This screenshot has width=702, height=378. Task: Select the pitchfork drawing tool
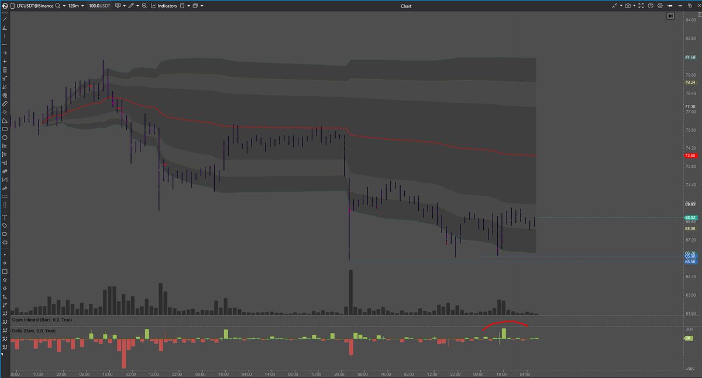(x=5, y=78)
